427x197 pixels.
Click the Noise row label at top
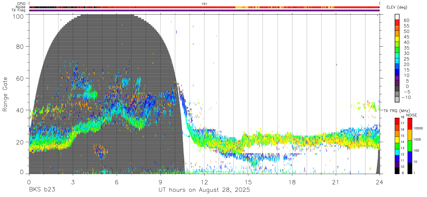(x=21, y=7)
